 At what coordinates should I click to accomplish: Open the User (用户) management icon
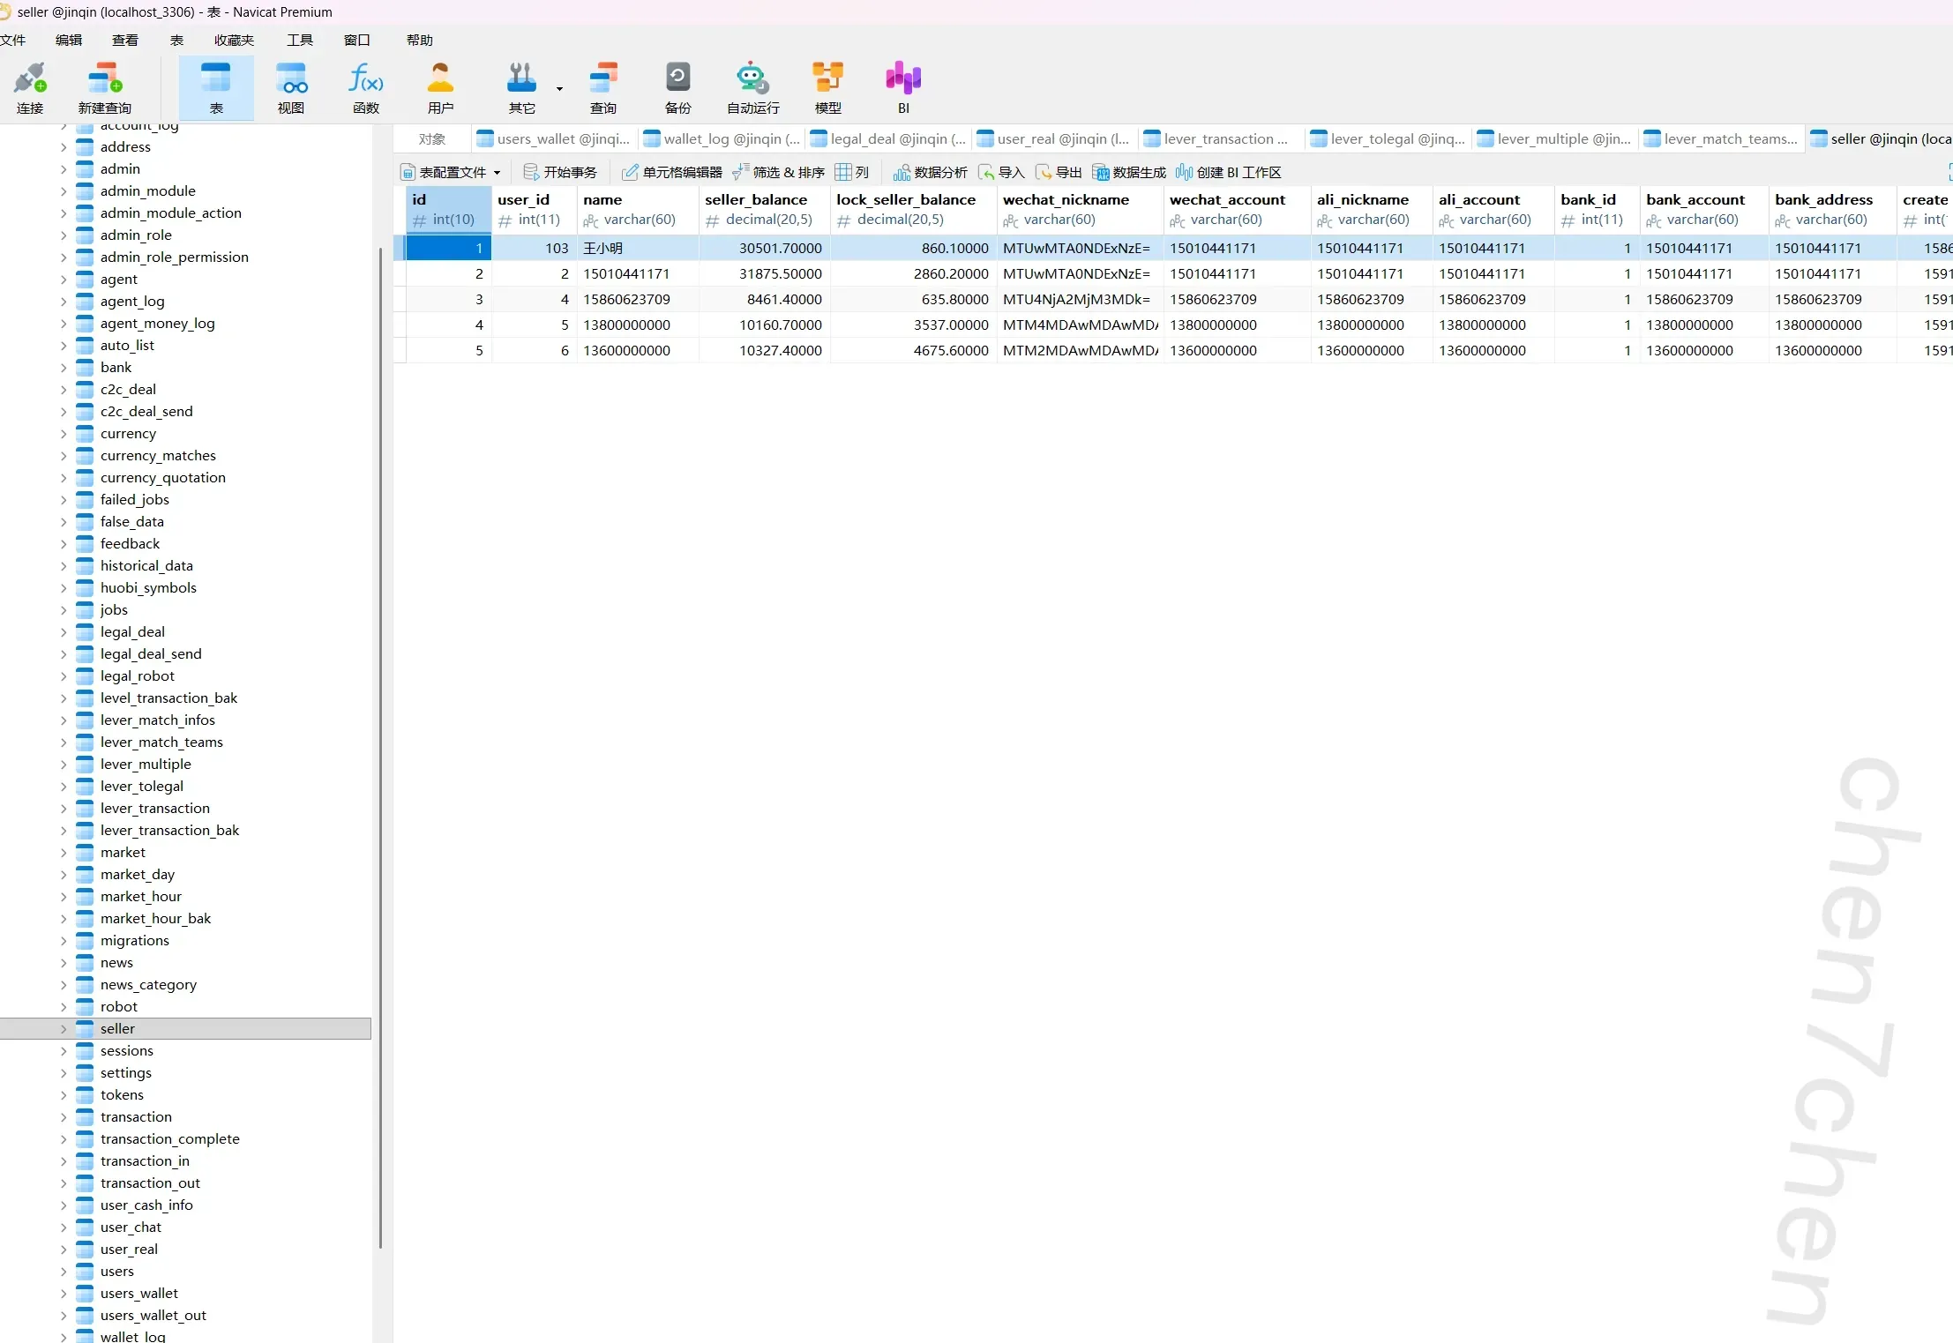coord(440,87)
